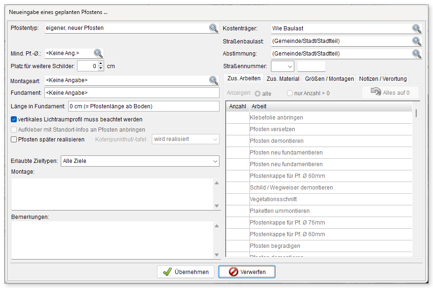Click the Arbeiten list vertical scrollbar
Screen dimensions: 433x288
tap(416, 179)
